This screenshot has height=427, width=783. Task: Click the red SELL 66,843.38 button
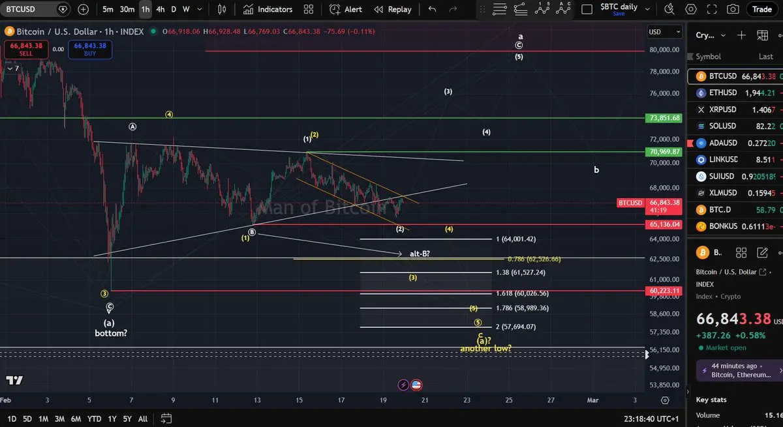26,50
